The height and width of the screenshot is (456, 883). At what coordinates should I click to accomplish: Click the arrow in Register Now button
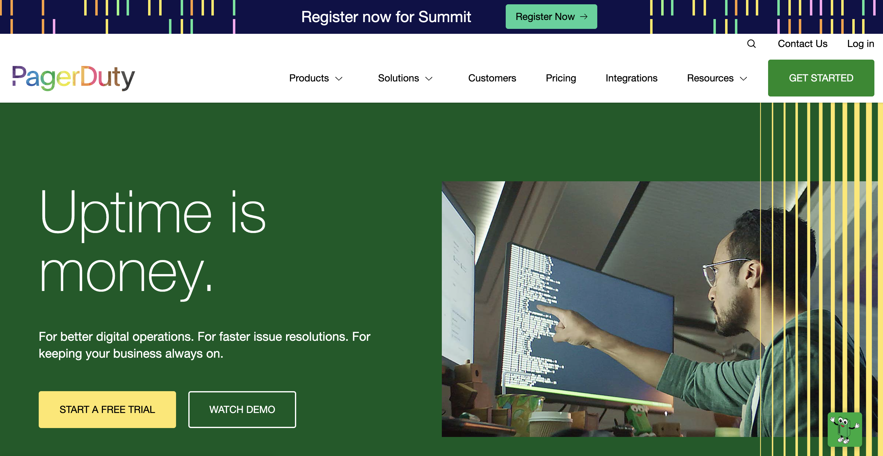tap(584, 17)
